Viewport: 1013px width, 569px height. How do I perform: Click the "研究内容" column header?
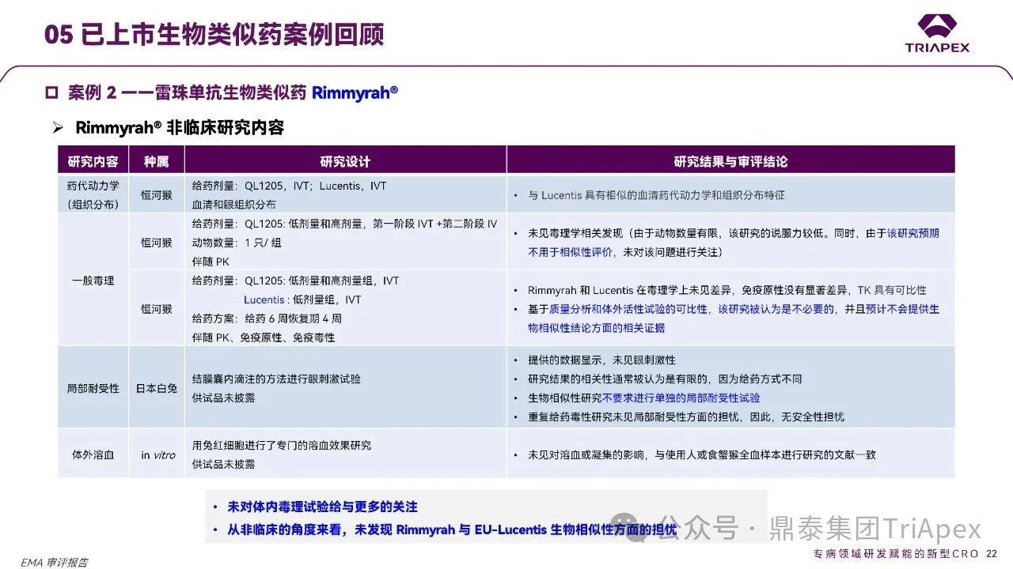[93, 161]
